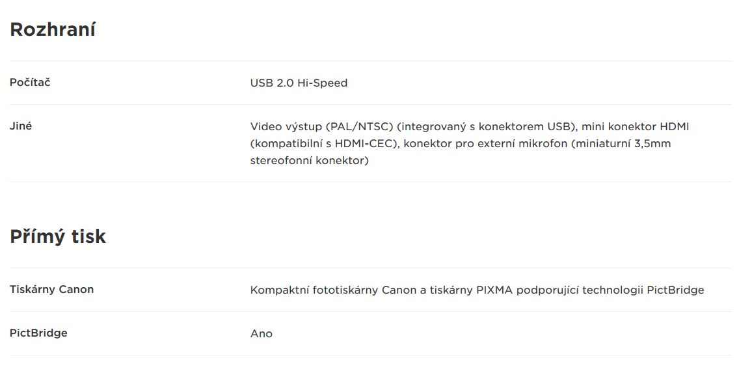Click the word Hi-Speed

[322, 83]
